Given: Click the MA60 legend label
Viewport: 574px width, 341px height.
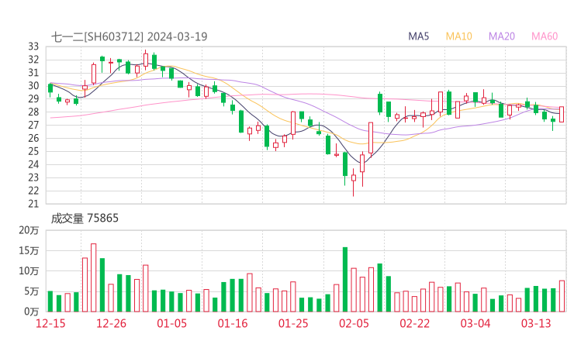Looking at the screenshot, I should pyautogui.click(x=545, y=36).
